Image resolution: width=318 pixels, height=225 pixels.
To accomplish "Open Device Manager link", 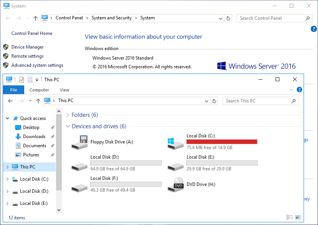I will (27, 47).
